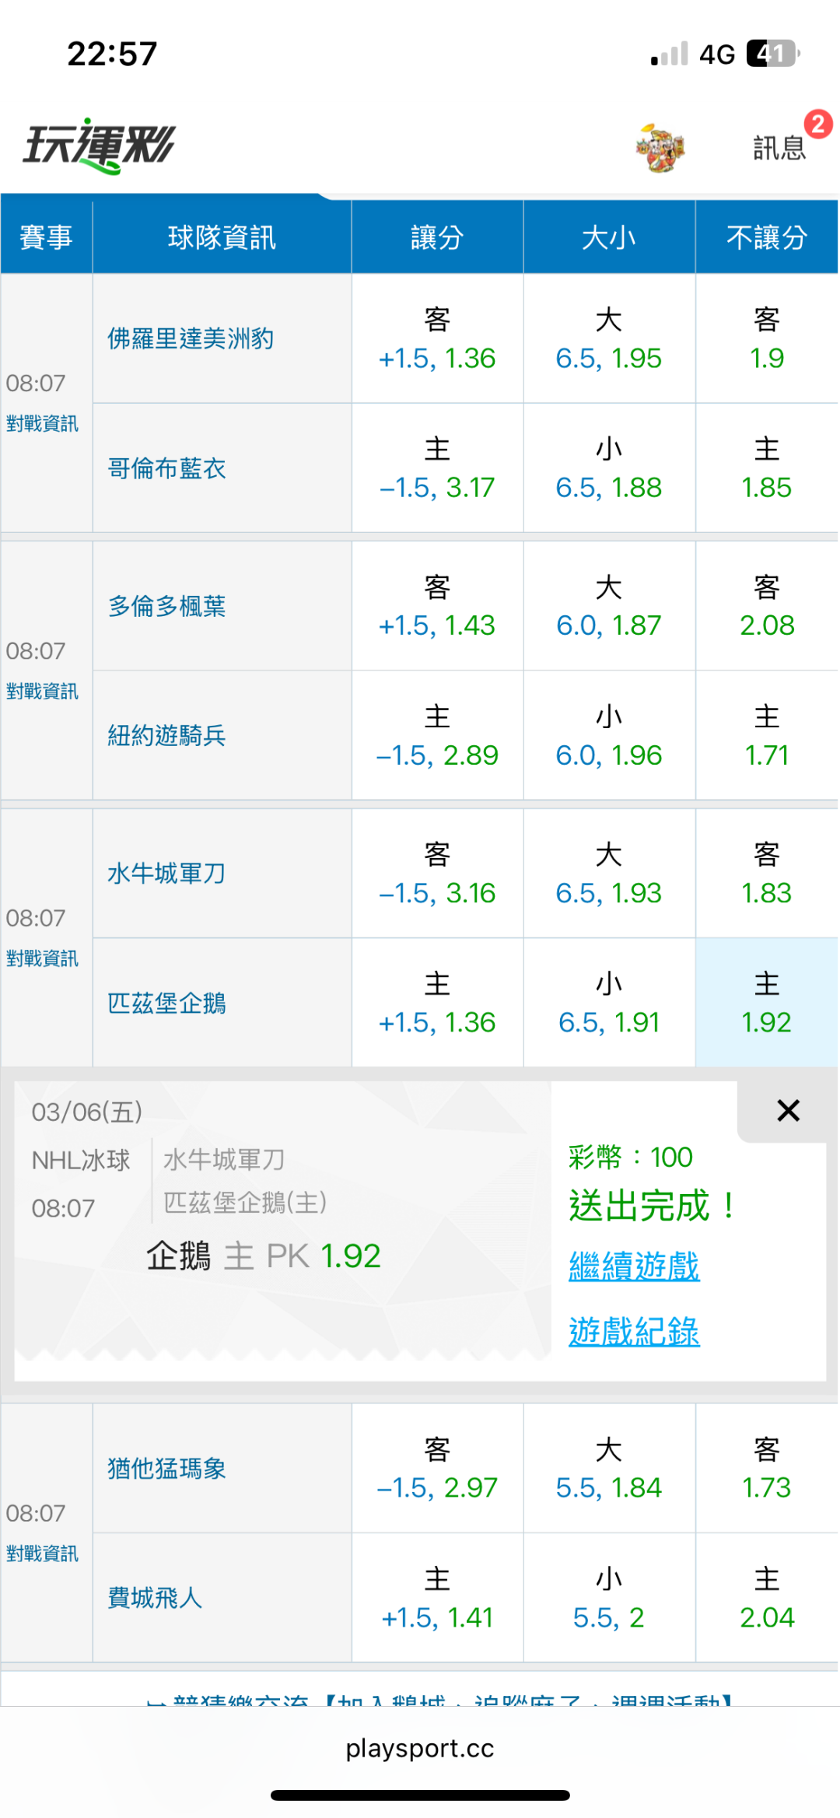Toggle 多倫多楓葉 away moneyline 2.08 pick
The height and width of the screenshot is (1818, 840).
click(766, 607)
